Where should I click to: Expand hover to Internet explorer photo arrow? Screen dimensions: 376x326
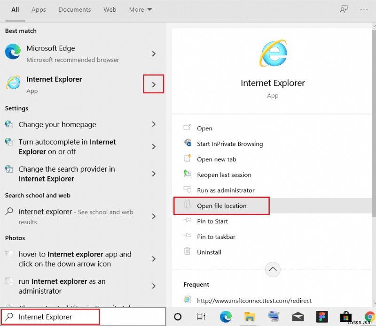pos(154,259)
